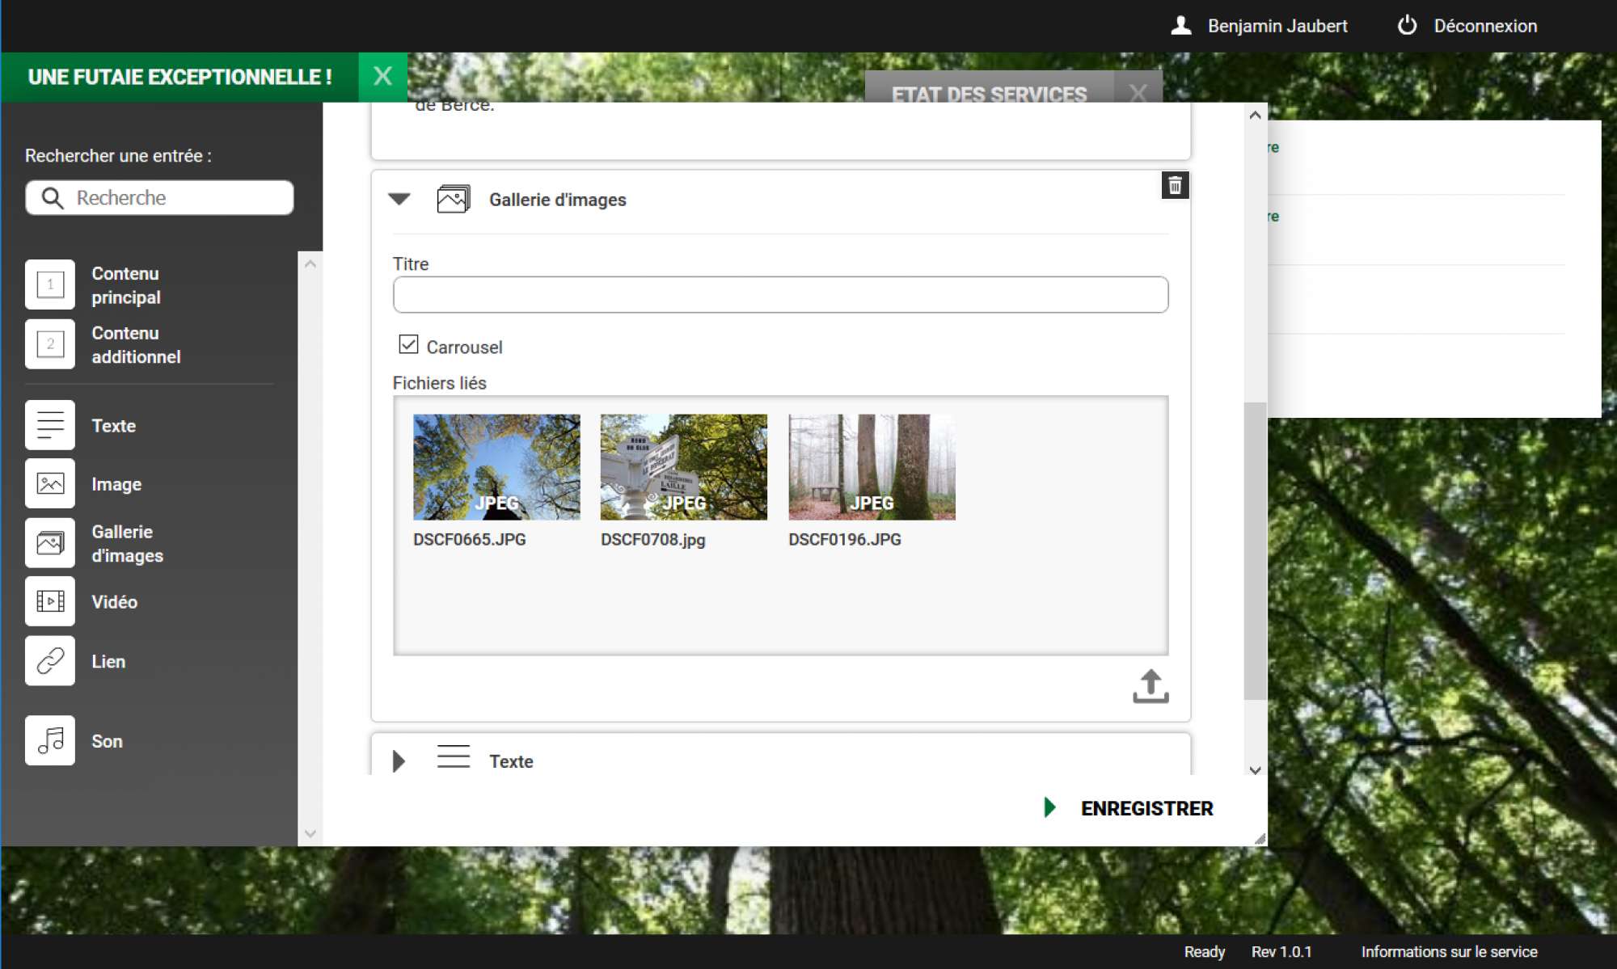This screenshot has width=1617, height=969.
Task: Click the Texte block icon in sidebar
Action: coord(50,425)
